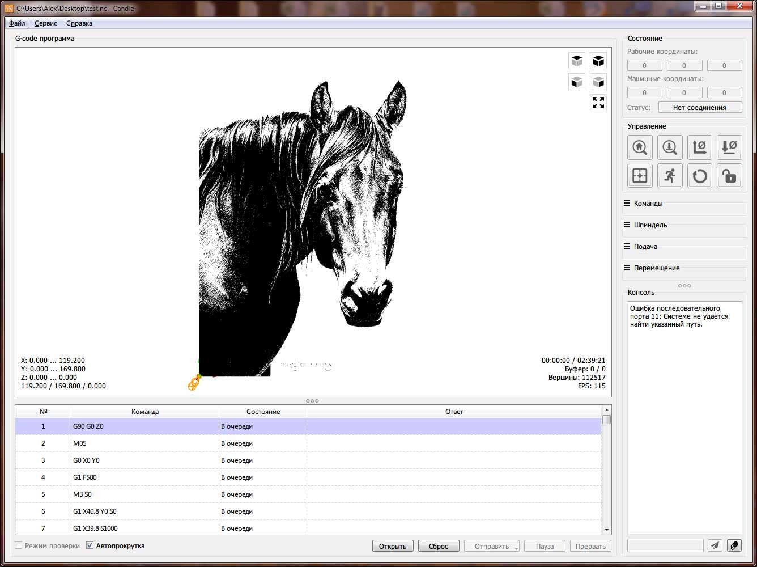Switch visualizer to side view (right face dark)
This screenshot has width=757, height=567.
coord(598,82)
